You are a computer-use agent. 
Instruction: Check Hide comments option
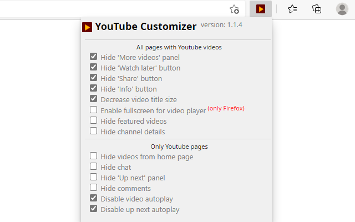coord(94,188)
